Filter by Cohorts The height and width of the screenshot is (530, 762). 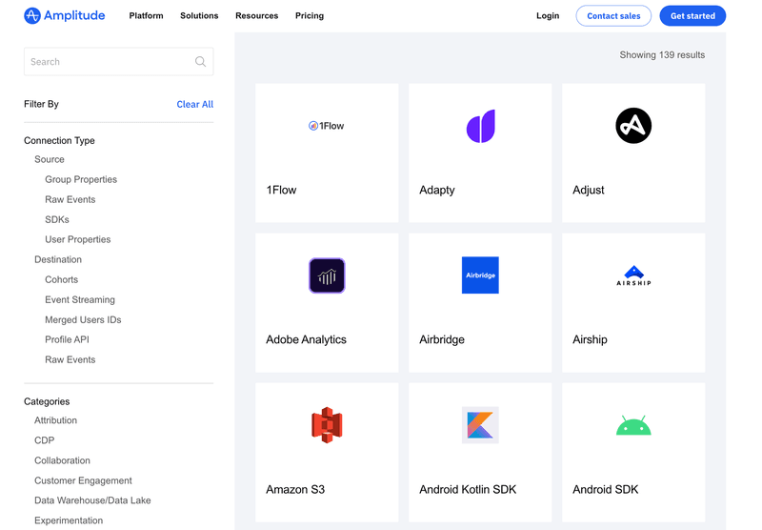coord(61,279)
